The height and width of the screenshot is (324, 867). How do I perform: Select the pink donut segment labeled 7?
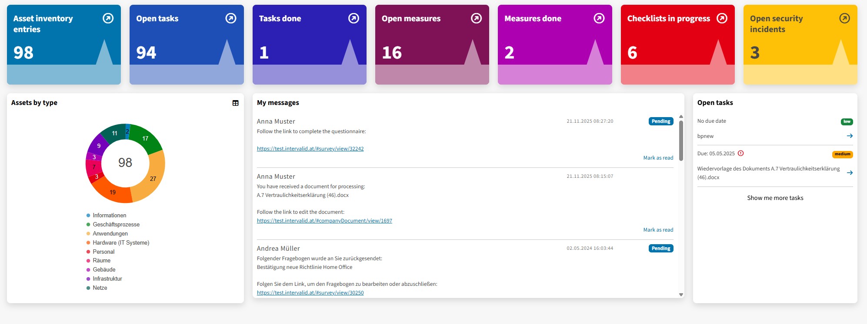[x=93, y=167]
